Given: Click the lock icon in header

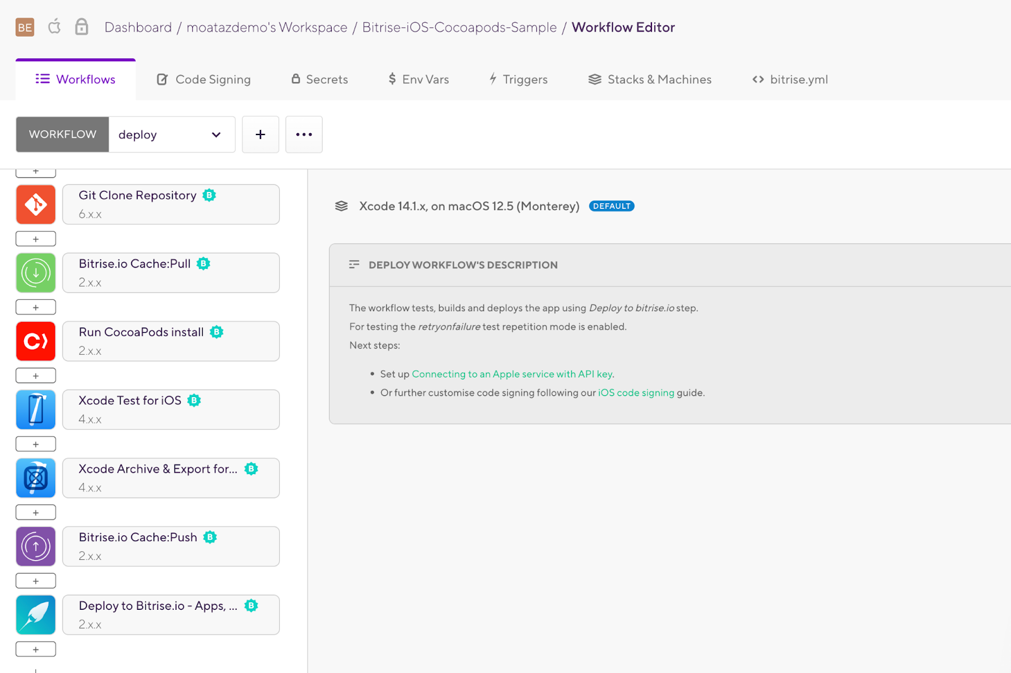Looking at the screenshot, I should coord(82,27).
